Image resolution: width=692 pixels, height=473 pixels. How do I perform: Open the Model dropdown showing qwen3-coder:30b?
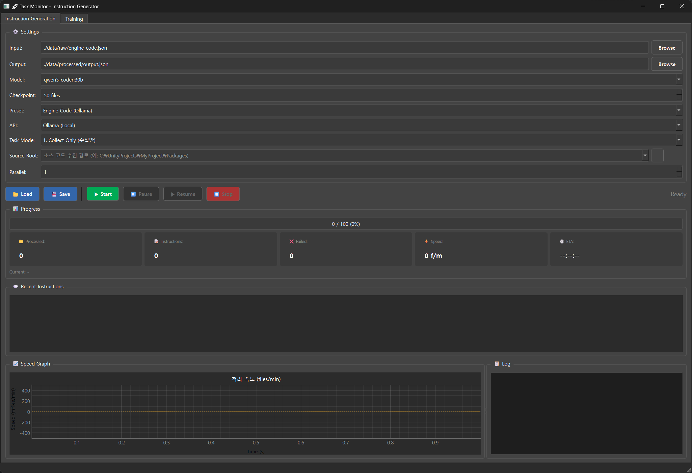coord(679,80)
